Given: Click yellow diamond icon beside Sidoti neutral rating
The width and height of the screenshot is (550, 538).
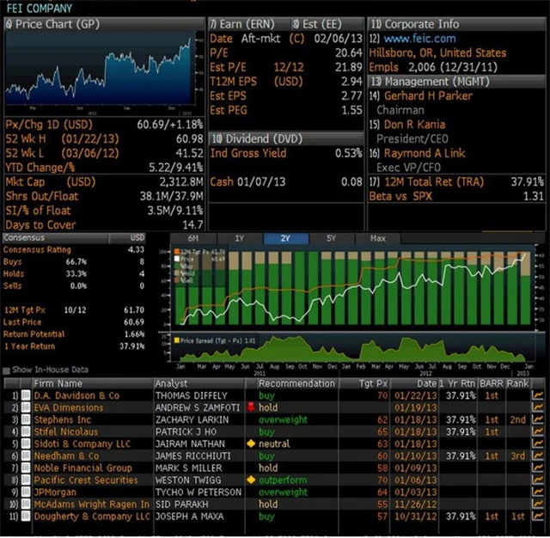Looking at the screenshot, I should pyautogui.click(x=251, y=443).
